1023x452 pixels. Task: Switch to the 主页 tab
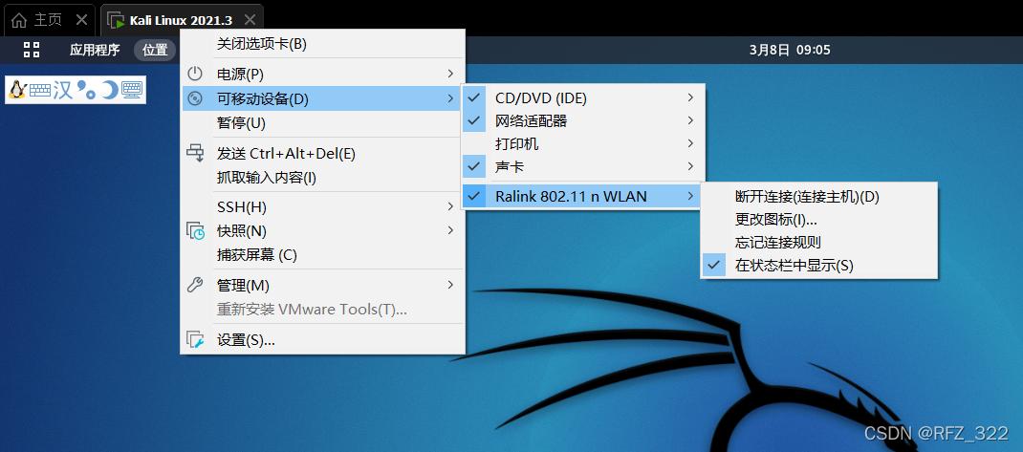coord(49,20)
